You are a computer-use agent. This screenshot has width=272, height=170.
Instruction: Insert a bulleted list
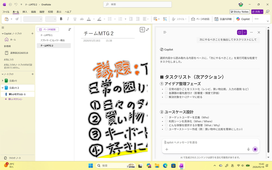(109, 19)
